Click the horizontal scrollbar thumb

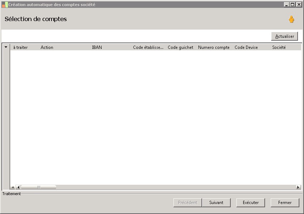[x=39, y=187]
